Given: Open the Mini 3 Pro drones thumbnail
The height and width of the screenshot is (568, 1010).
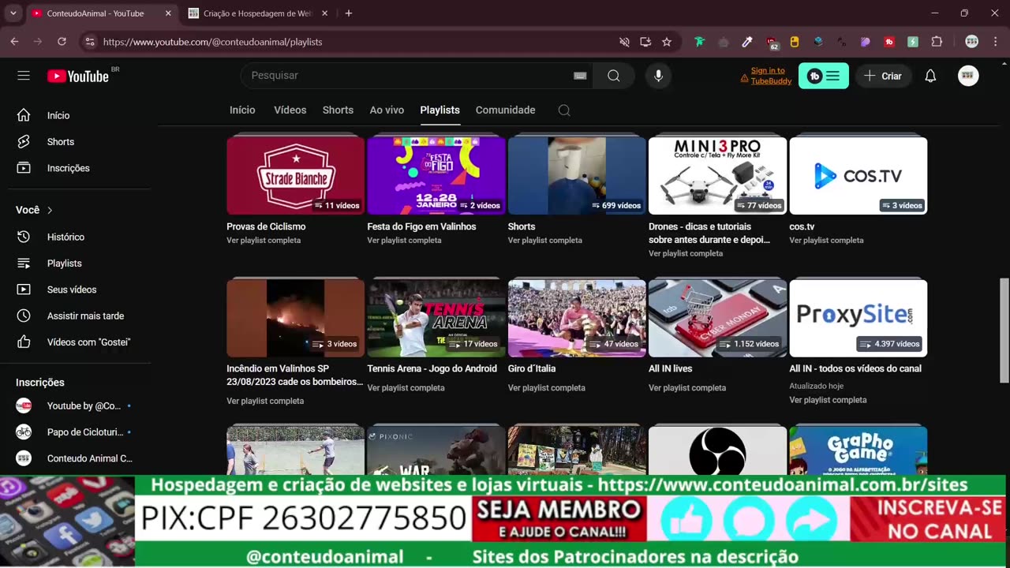Looking at the screenshot, I should pyautogui.click(x=717, y=176).
